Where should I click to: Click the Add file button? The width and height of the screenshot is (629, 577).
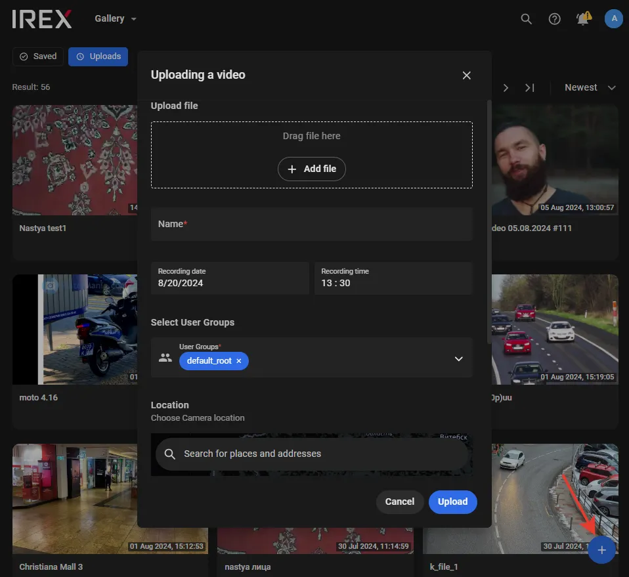point(312,169)
